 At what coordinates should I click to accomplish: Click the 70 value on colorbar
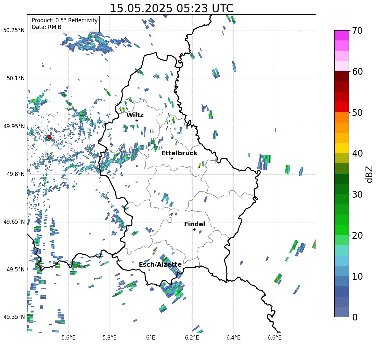[357, 31]
